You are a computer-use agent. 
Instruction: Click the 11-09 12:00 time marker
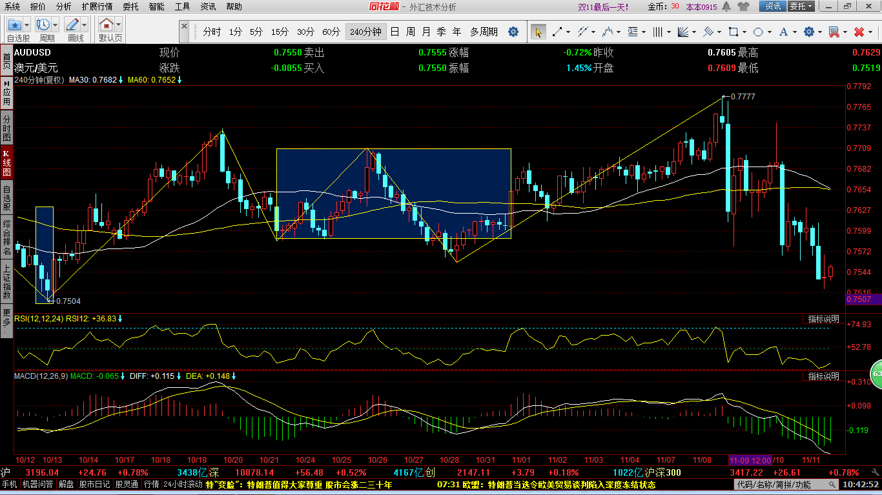point(750,460)
